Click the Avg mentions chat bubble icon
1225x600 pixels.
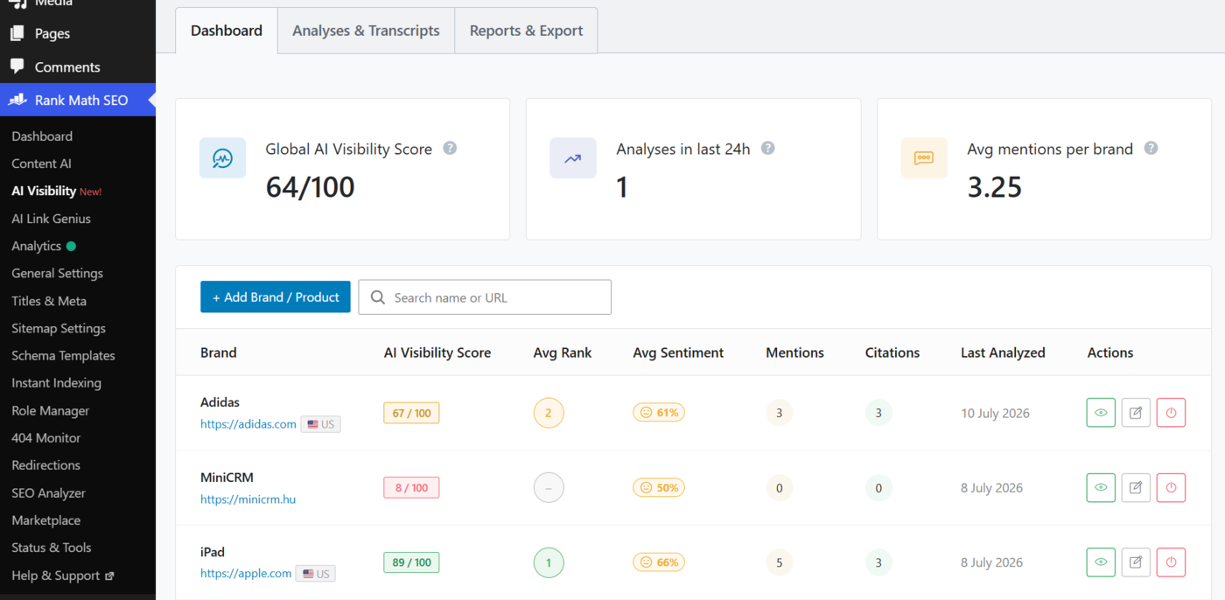point(924,158)
